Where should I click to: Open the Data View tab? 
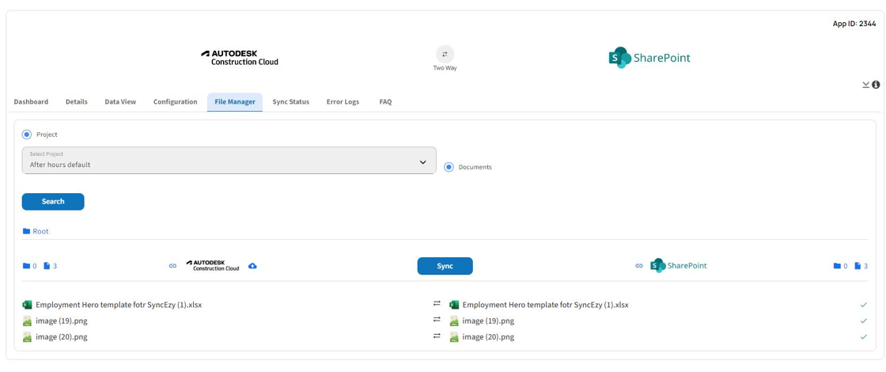[x=120, y=102]
